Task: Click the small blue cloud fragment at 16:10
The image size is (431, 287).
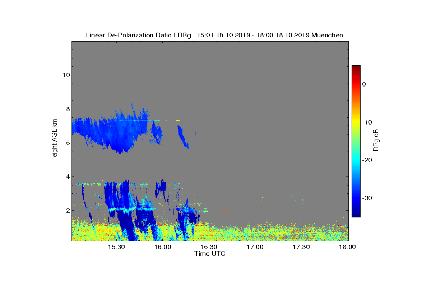Action: click(183, 137)
